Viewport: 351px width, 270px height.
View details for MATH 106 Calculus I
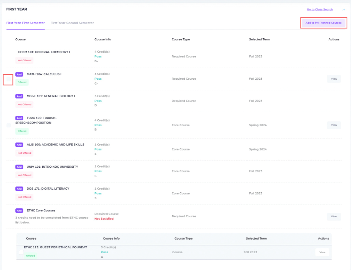pyautogui.click(x=334, y=79)
